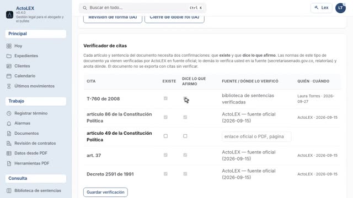The image size is (353, 198).
Task: Open Registrar término clock icon
Action: tap(9, 113)
